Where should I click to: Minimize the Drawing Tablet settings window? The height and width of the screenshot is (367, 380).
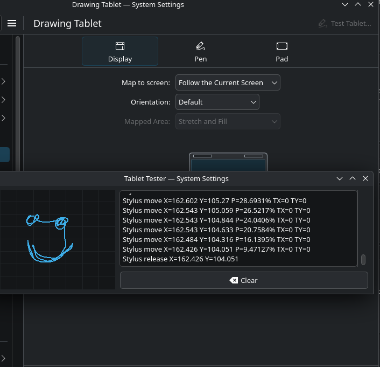(x=345, y=5)
